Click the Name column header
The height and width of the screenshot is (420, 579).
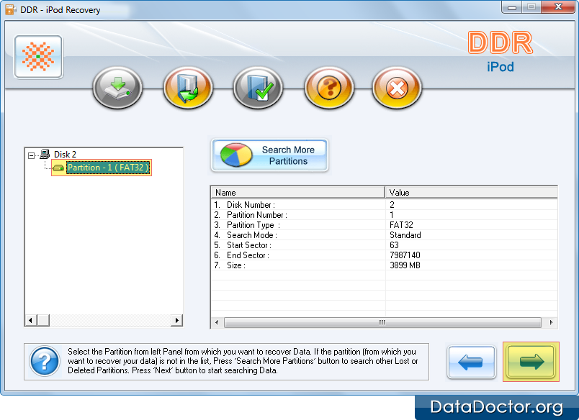coord(297,193)
